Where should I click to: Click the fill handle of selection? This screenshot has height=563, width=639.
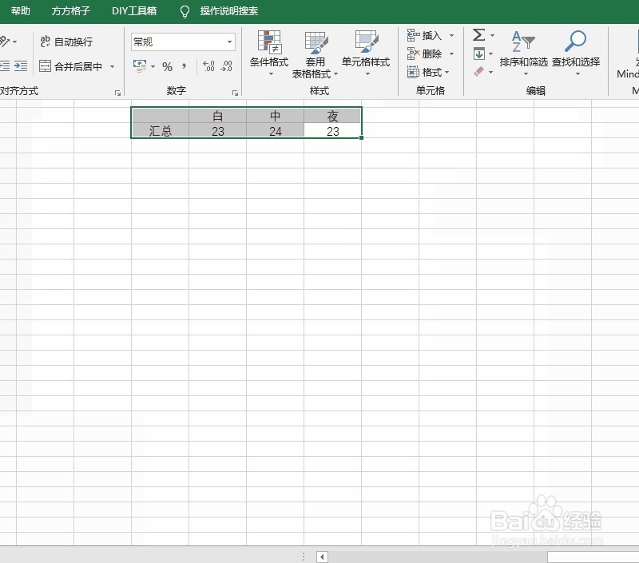[x=362, y=138]
